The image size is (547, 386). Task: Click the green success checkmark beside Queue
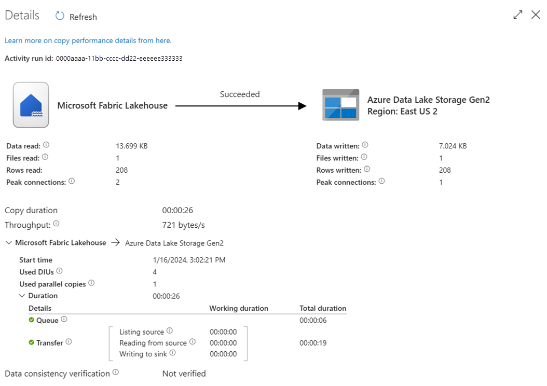tap(32, 320)
